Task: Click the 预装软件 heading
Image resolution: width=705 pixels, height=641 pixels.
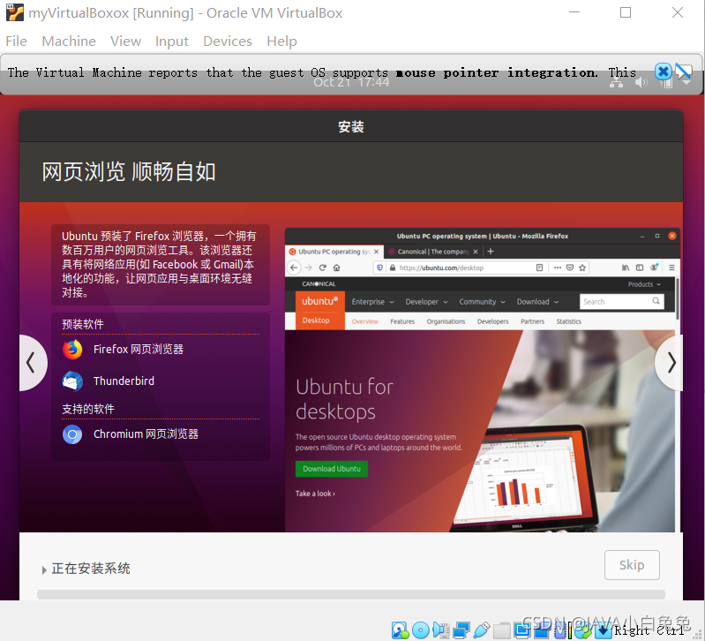Action: point(83,324)
